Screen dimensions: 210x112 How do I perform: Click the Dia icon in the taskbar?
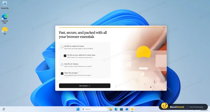[132, 109]
